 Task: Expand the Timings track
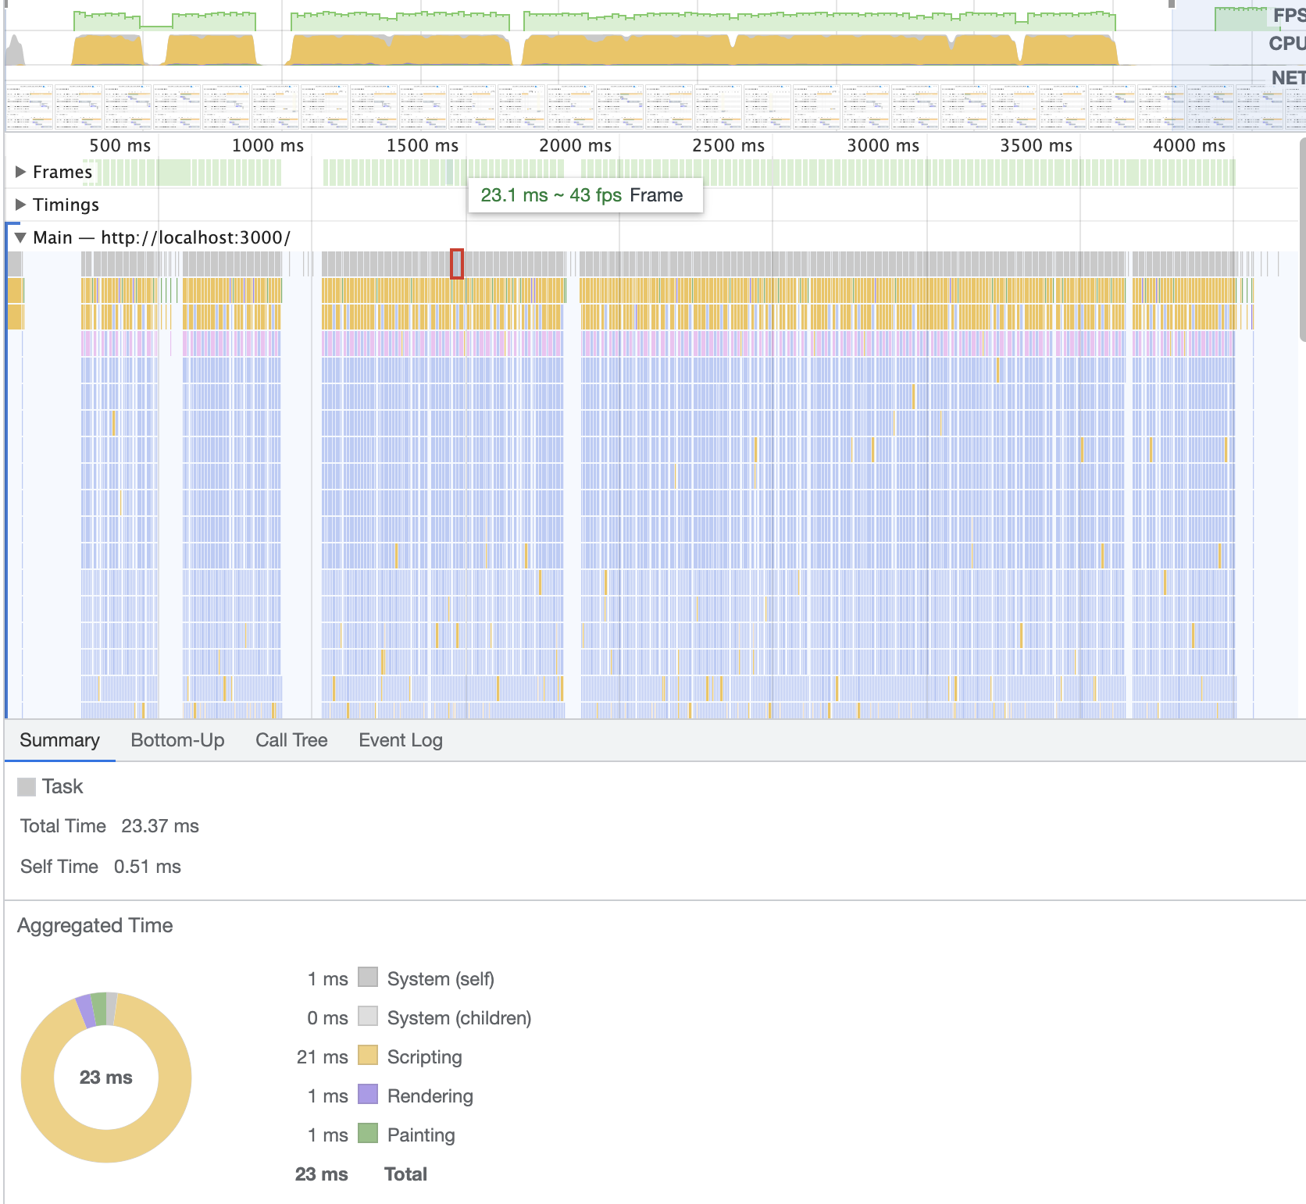point(21,205)
